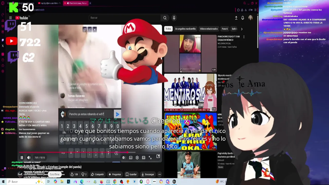The height and width of the screenshot is (185, 329).
Task: Open the Windows Start menu
Action: [x=3, y=182]
